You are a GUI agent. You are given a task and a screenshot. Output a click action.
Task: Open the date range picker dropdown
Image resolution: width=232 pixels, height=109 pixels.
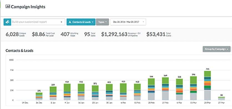[x=128, y=22]
